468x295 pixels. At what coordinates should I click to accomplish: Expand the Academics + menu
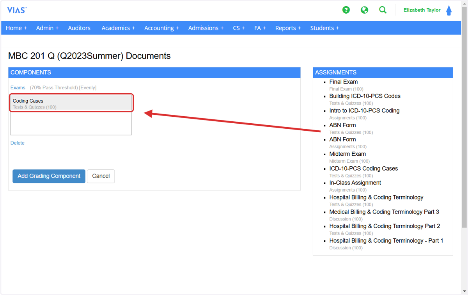pyautogui.click(x=118, y=28)
